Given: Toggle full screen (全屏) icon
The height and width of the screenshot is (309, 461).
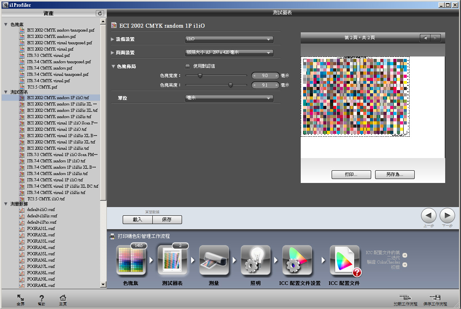Looking at the screenshot, I should (x=21, y=299).
